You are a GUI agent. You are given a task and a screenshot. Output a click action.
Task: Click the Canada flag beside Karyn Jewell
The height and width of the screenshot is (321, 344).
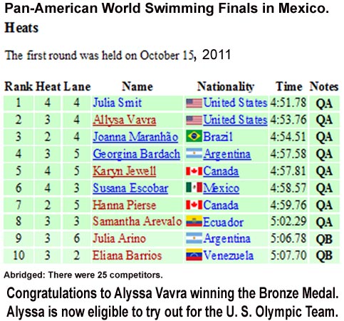coord(194,170)
